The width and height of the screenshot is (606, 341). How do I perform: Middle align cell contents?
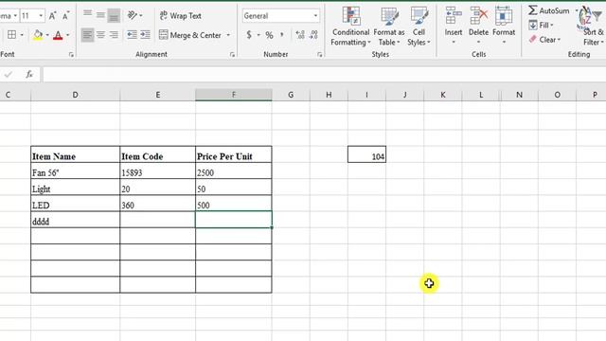point(100,15)
